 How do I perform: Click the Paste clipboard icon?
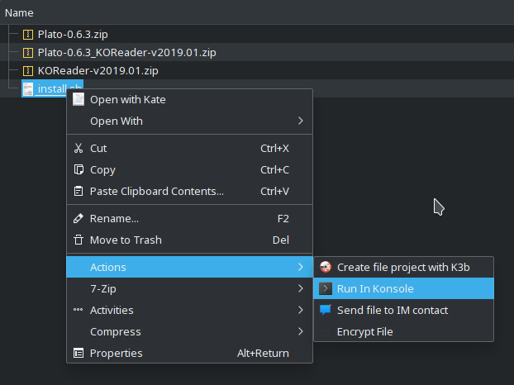point(79,192)
